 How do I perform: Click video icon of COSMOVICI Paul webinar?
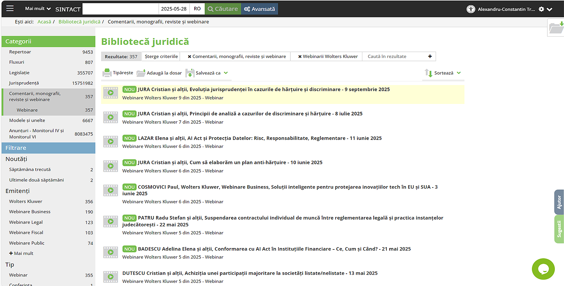[111, 190]
